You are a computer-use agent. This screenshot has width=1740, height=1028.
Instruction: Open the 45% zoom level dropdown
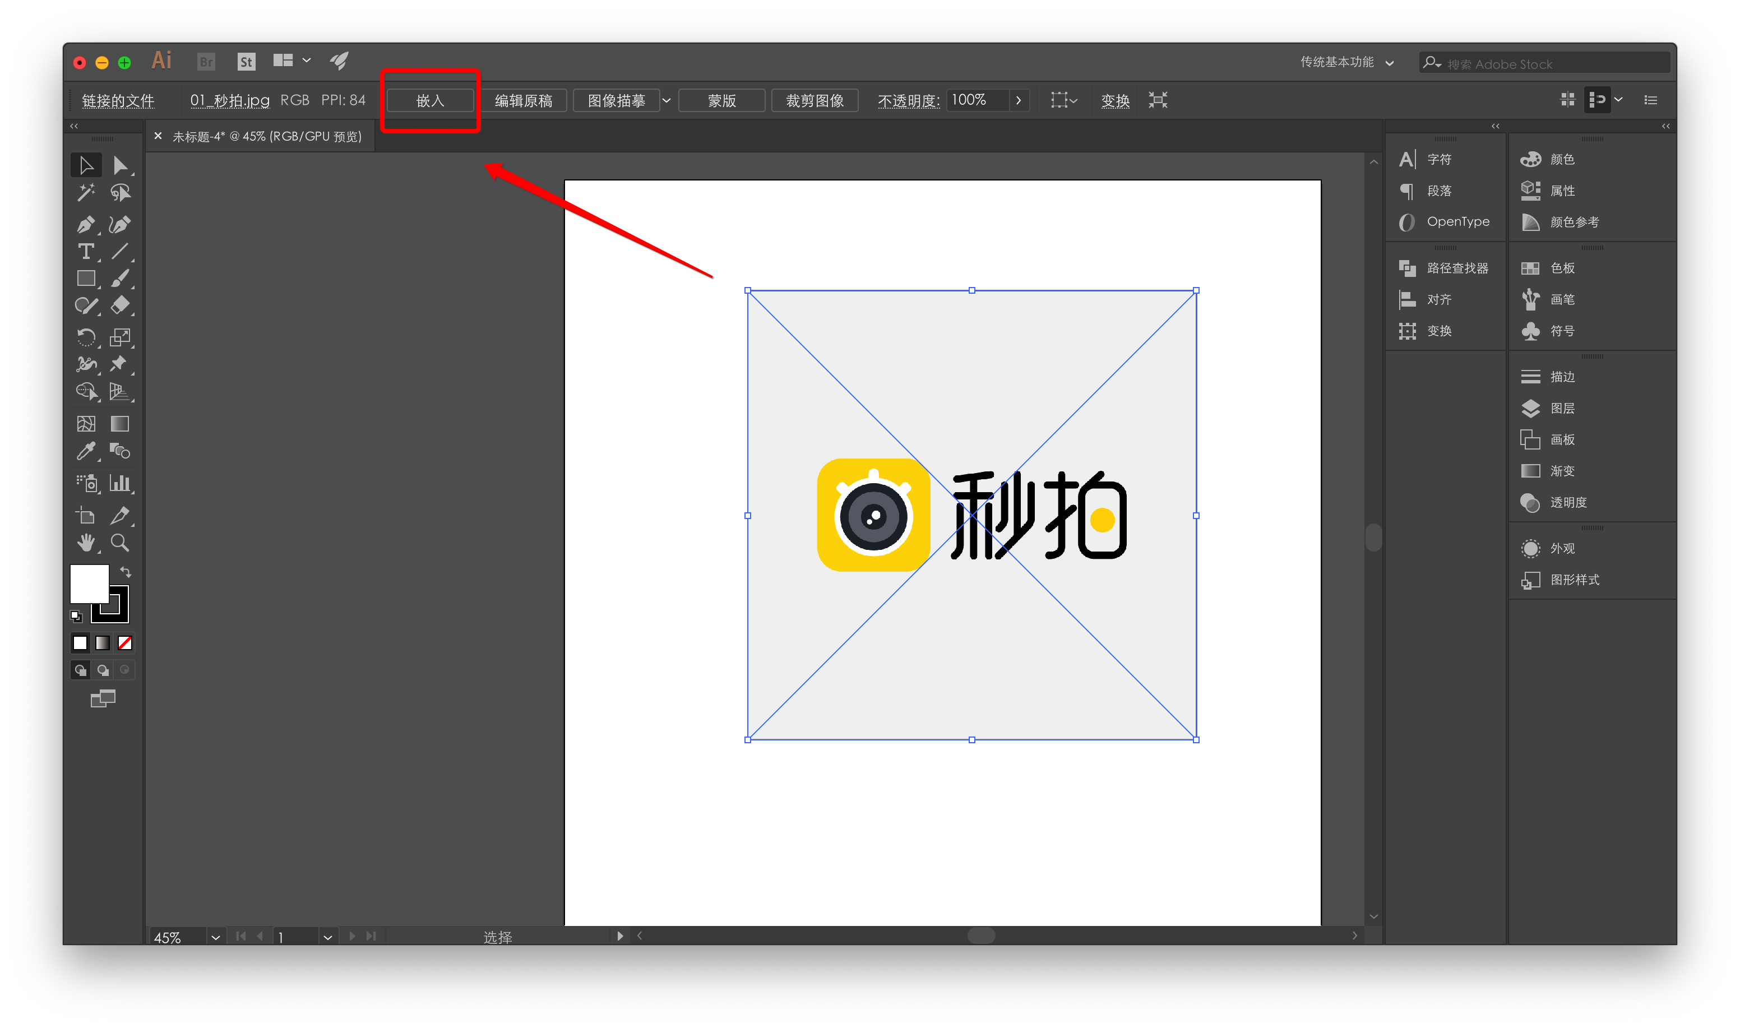215,937
